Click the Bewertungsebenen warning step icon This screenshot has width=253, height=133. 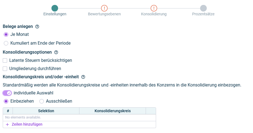[x=104, y=8]
